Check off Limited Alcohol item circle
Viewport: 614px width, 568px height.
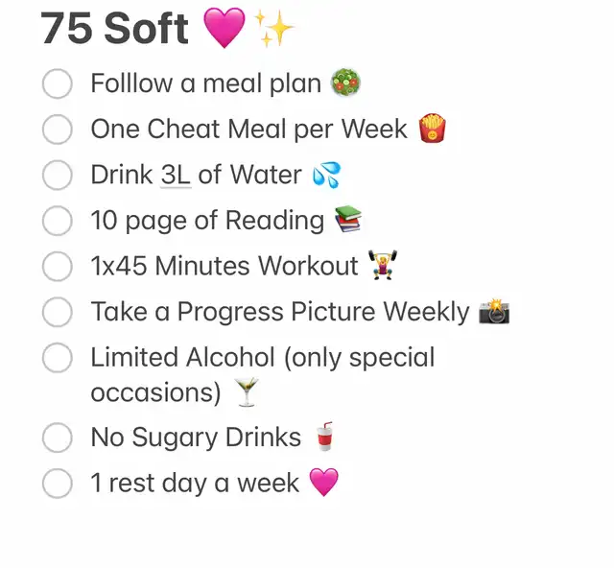(x=58, y=358)
